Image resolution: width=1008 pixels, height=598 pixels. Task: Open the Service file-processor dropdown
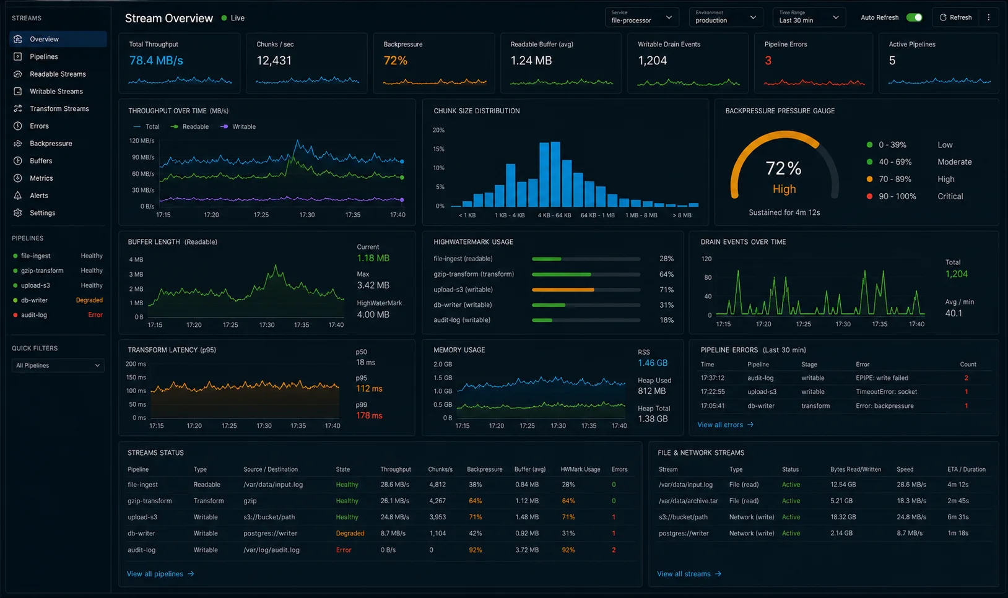(x=641, y=17)
